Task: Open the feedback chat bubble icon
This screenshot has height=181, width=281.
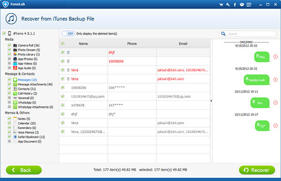Action: point(242,5)
